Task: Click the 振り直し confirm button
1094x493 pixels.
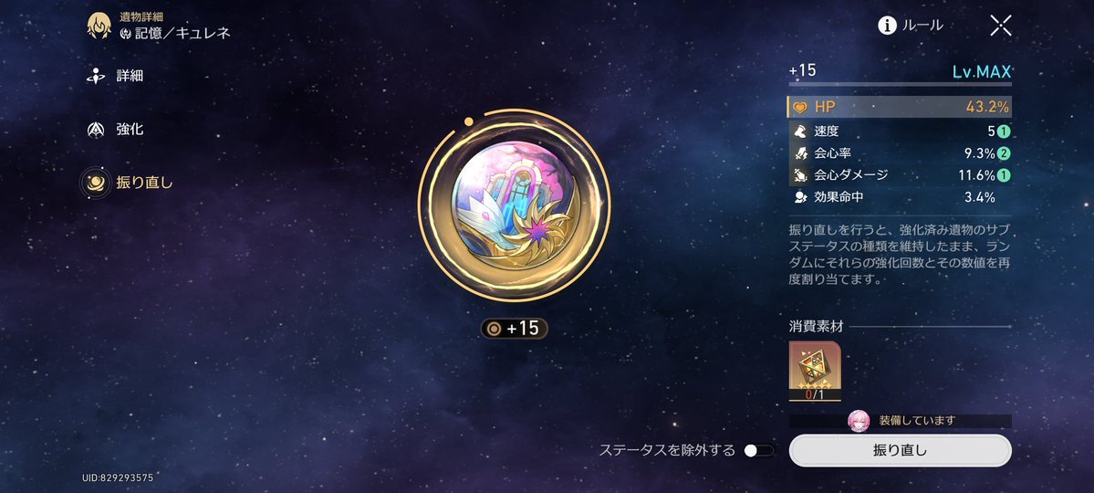Action: pyautogui.click(x=900, y=450)
